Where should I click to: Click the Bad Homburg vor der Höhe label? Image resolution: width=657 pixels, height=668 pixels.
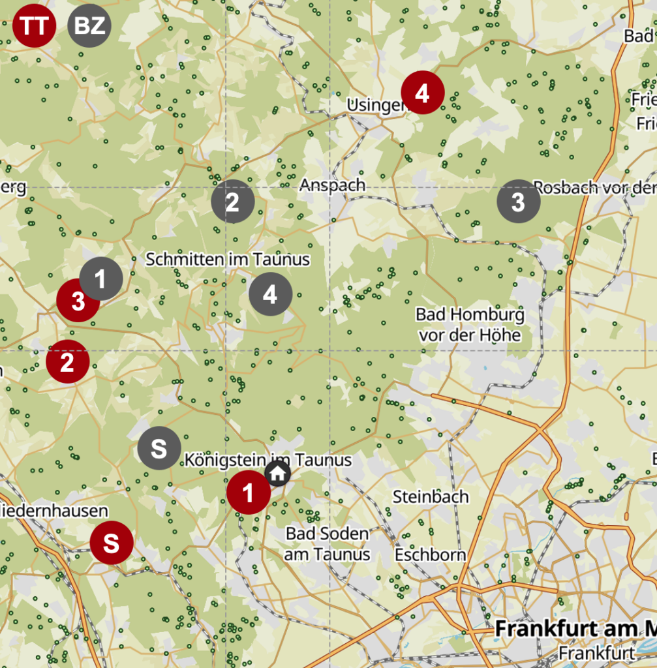pyautogui.click(x=470, y=325)
